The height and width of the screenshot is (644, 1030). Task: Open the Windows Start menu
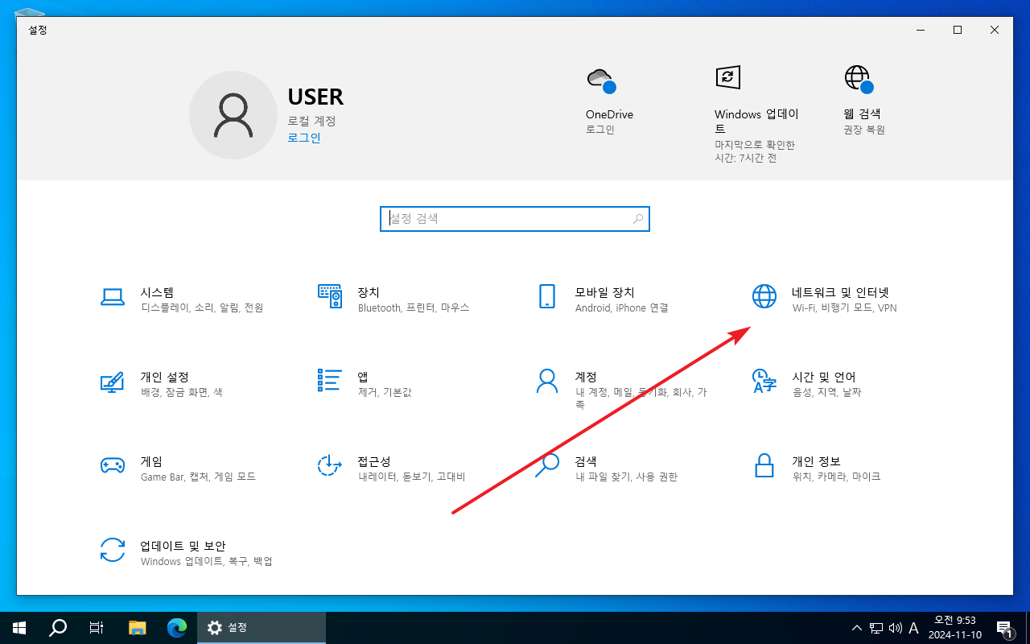tap(19, 628)
